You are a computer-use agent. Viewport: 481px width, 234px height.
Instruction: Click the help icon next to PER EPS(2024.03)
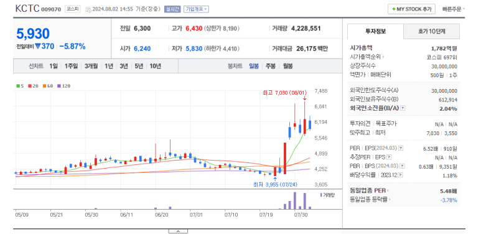[x=401, y=148]
